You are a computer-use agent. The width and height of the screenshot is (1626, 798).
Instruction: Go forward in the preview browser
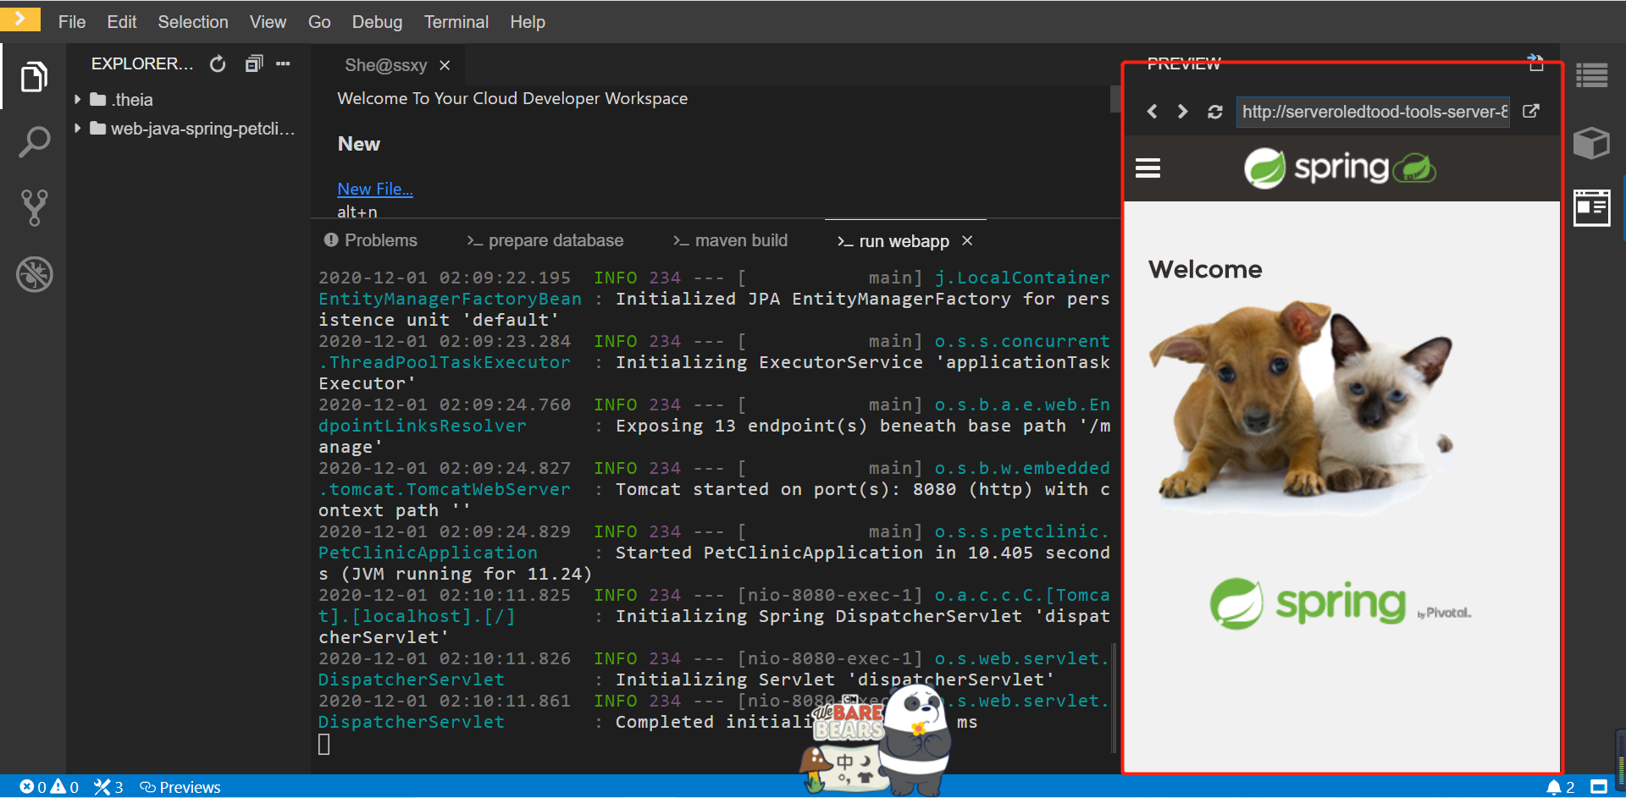click(1183, 112)
